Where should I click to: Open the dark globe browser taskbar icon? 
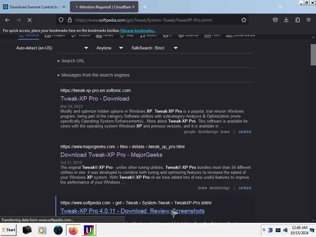tap(58, 230)
